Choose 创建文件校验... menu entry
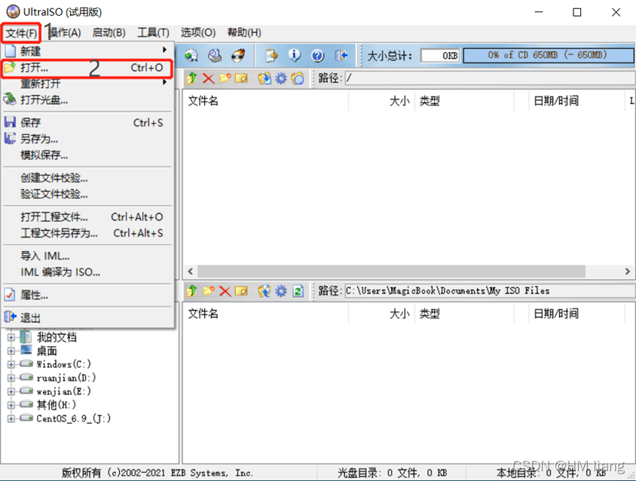 (87, 178)
